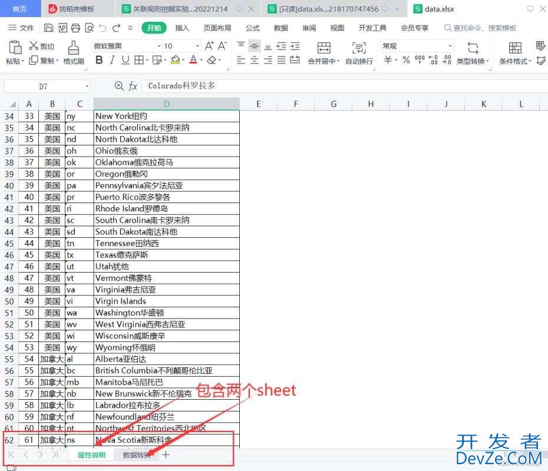The width and height of the screenshot is (548, 471).
Task: Switch to the Formulas tab
Action: (x=252, y=28)
